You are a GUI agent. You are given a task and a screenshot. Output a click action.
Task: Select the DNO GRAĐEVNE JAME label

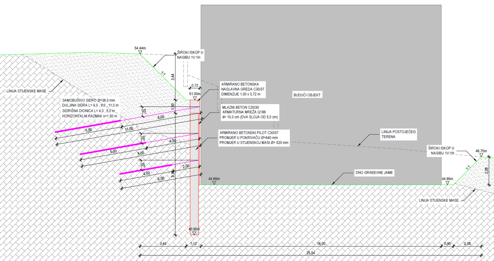(x=374, y=173)
